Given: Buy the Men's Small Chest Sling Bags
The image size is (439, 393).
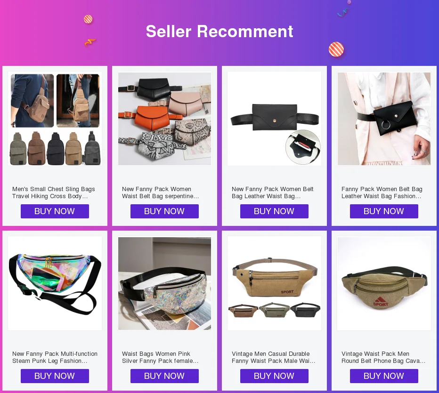Looking at the screenshot, I should click(55, 211).
